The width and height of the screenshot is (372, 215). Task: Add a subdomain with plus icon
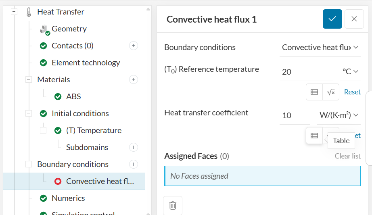point(134,147)
